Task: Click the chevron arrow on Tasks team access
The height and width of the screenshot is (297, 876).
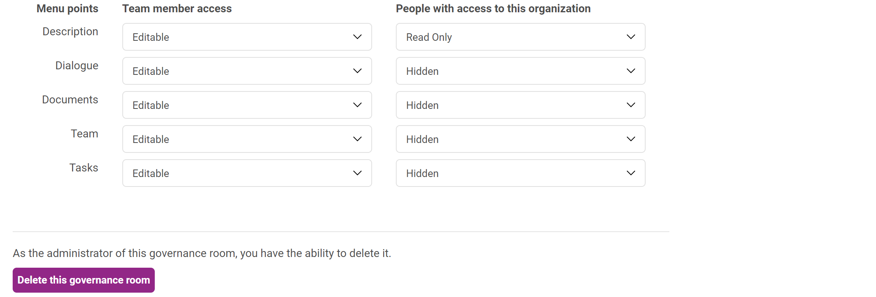Action: [357, 173]
